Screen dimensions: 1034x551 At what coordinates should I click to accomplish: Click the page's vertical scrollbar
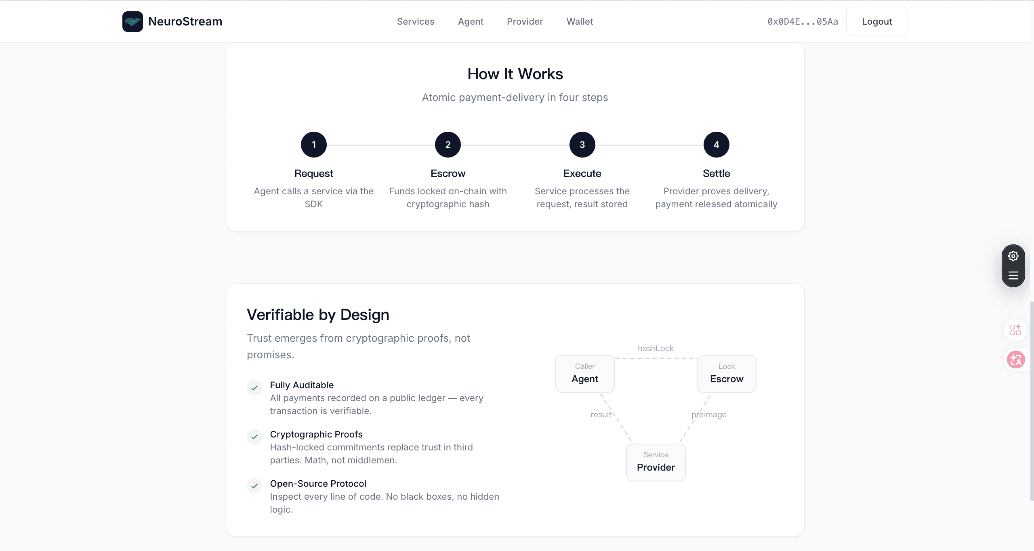pos(1032,400)
